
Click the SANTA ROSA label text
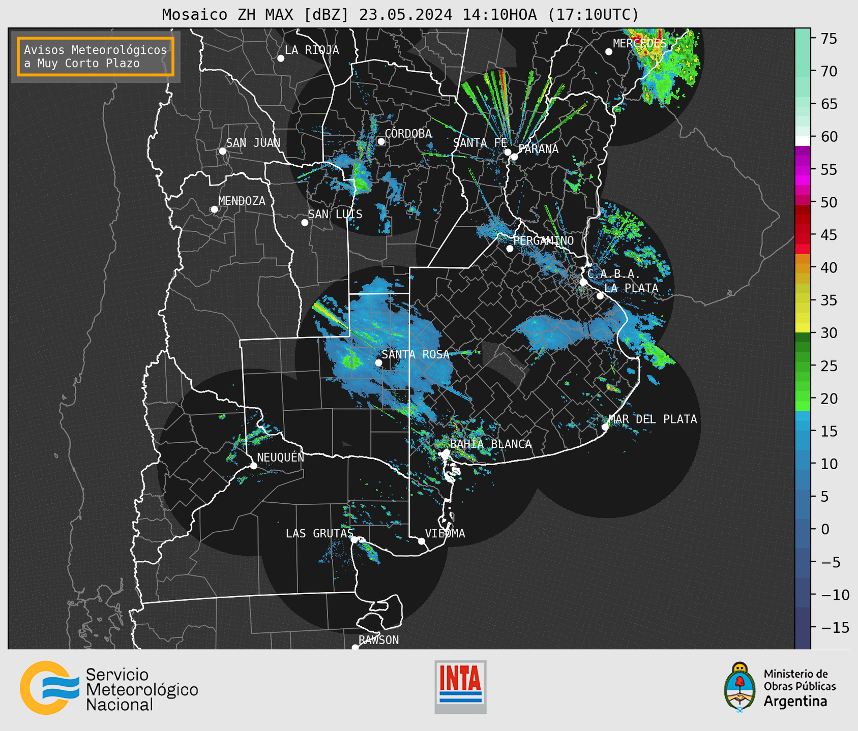416,354
